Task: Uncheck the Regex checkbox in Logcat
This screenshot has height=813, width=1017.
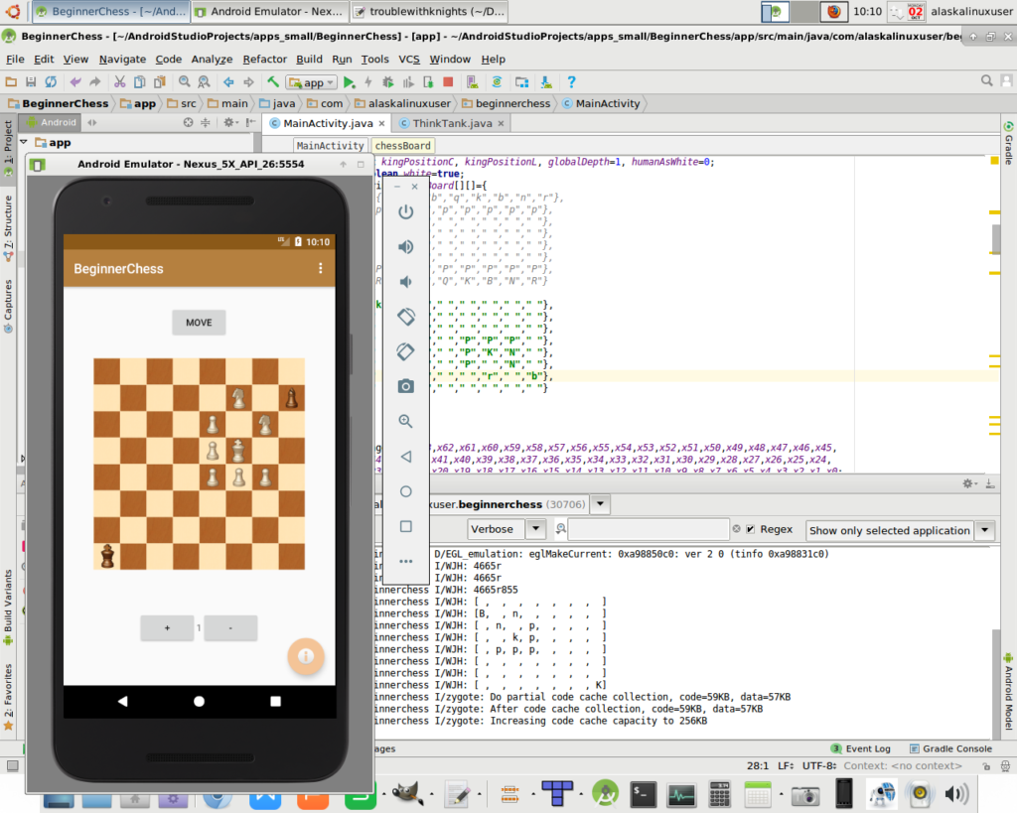Action: 751,530
